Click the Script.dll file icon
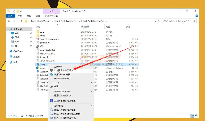This screenshot has height=121, width=205. [x=38, y=57]
